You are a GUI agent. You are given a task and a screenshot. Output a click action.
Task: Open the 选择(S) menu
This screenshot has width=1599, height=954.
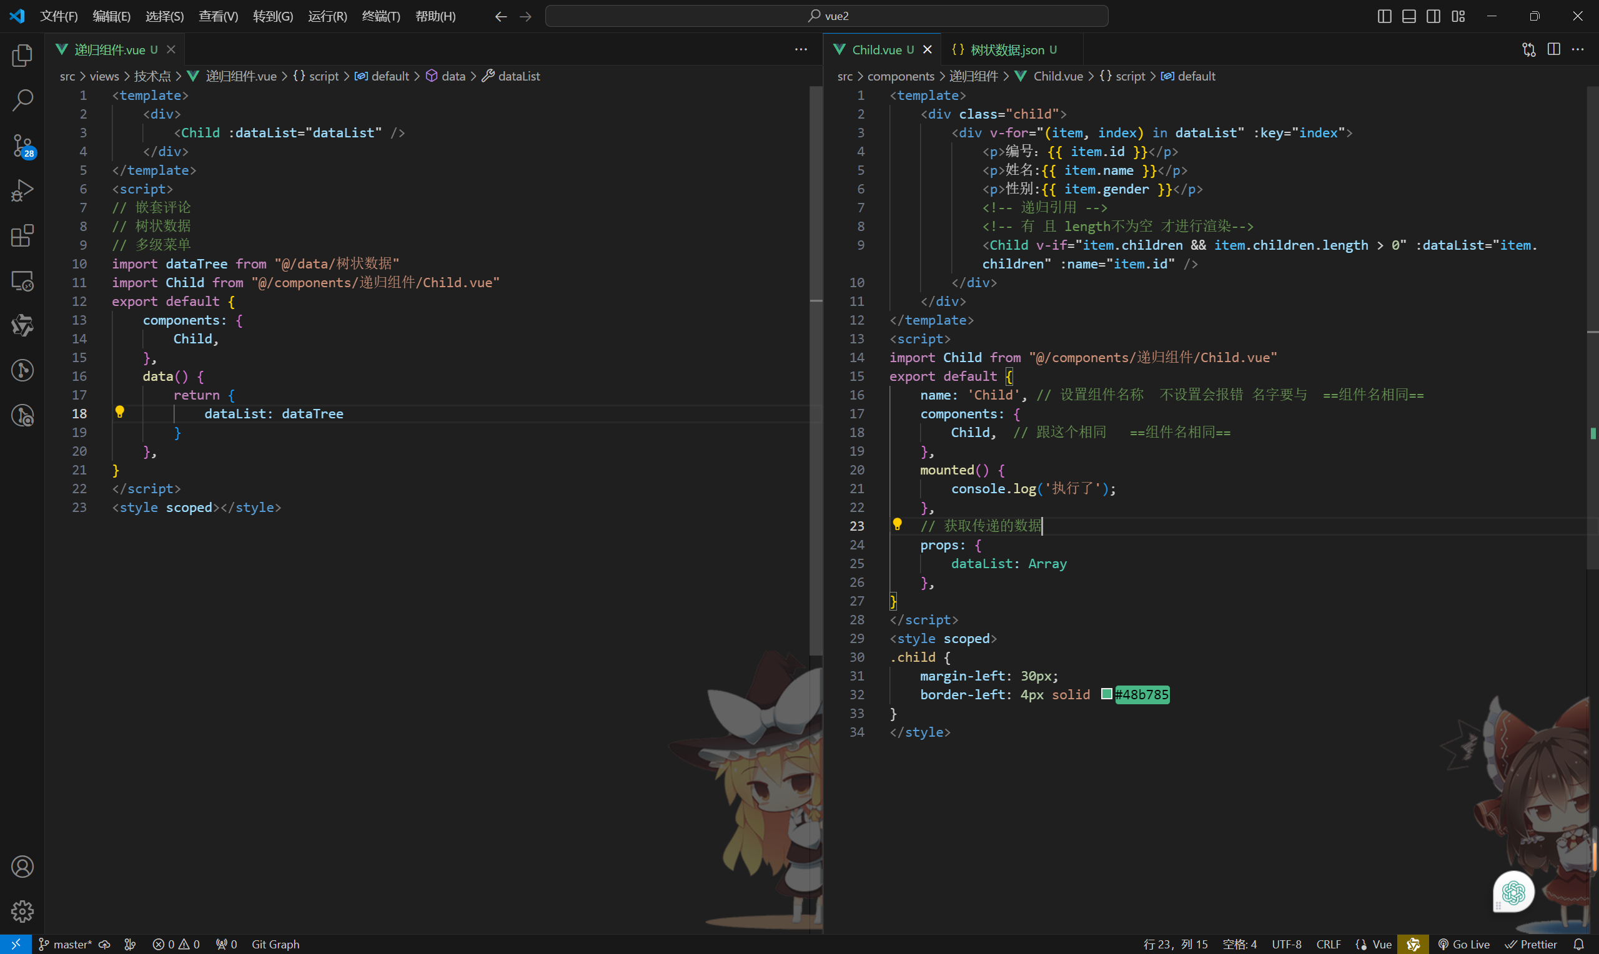click(x=165, y=16)
